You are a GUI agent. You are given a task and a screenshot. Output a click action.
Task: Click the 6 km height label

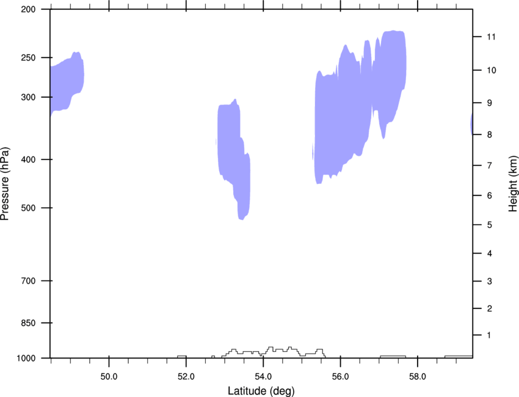pyautogui.click(x=490, y=195)
